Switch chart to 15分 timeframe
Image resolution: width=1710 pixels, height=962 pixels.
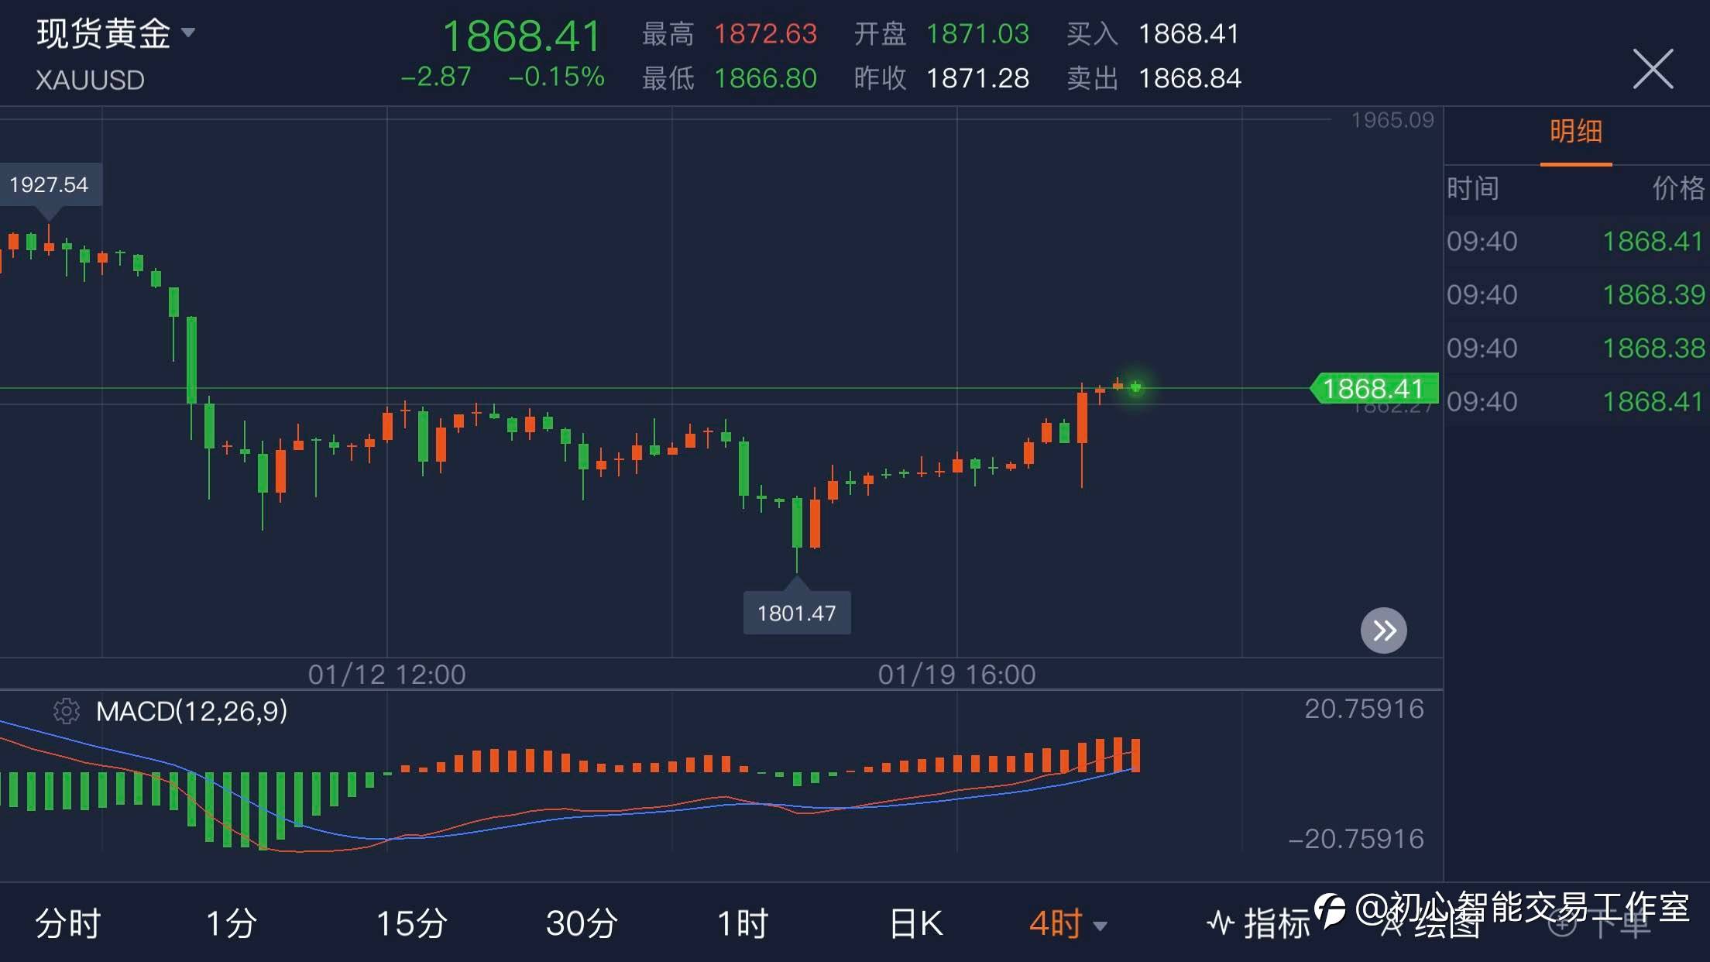(x=411, y=923)
